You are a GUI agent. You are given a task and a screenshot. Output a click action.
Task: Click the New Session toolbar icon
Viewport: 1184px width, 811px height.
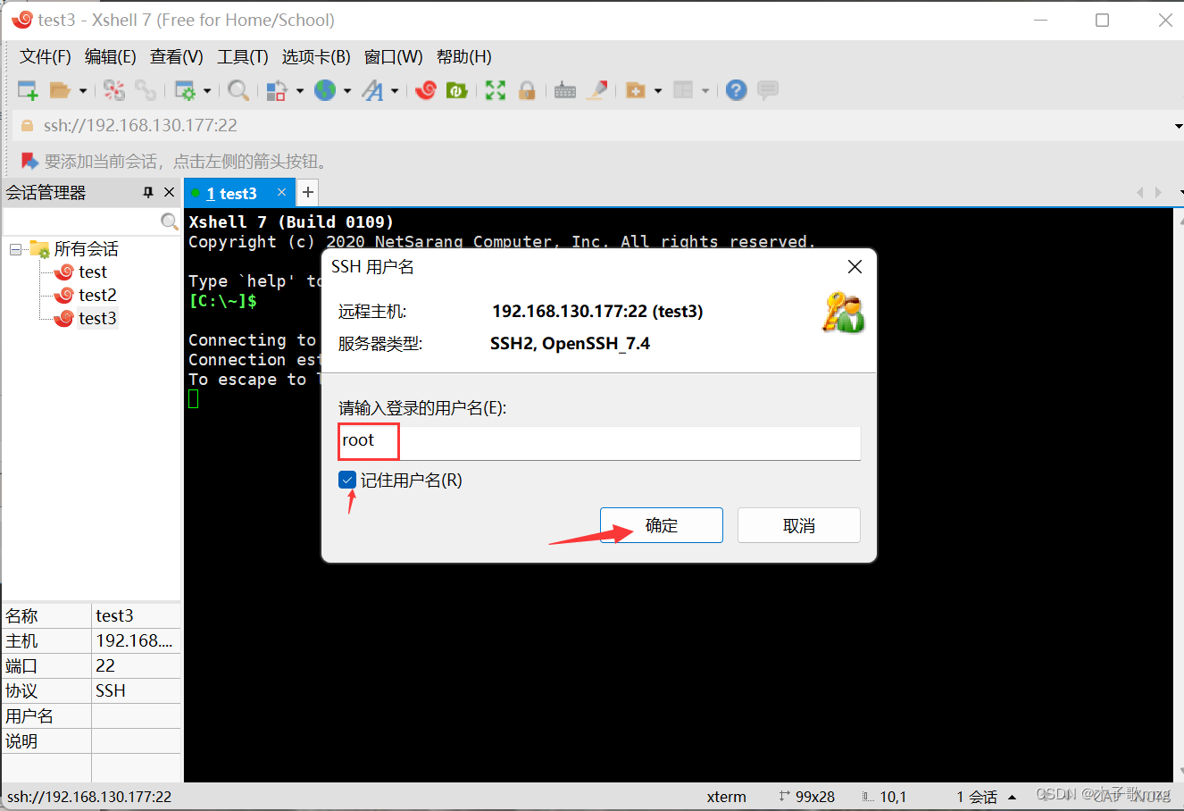tap(28, 90)
